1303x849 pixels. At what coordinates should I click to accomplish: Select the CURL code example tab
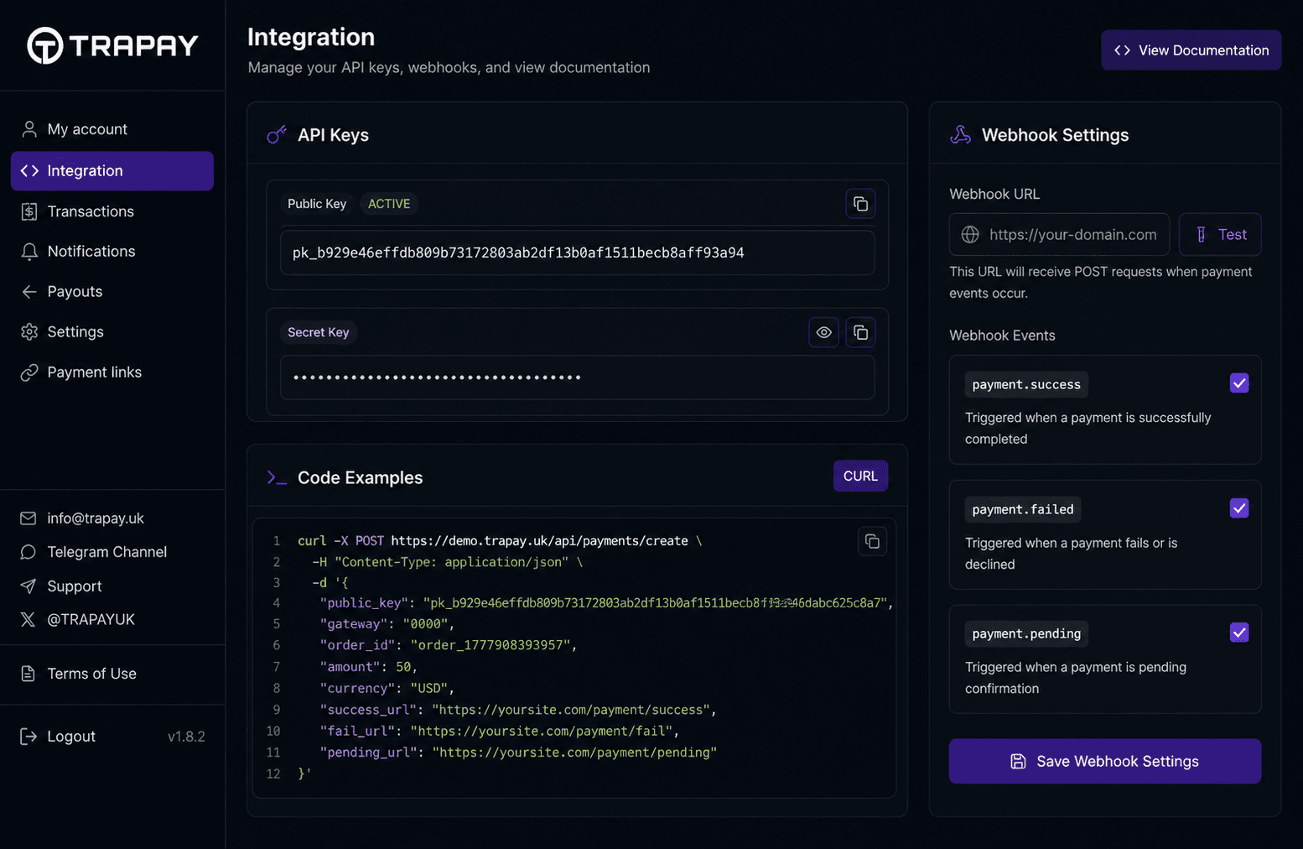(860, 476)
